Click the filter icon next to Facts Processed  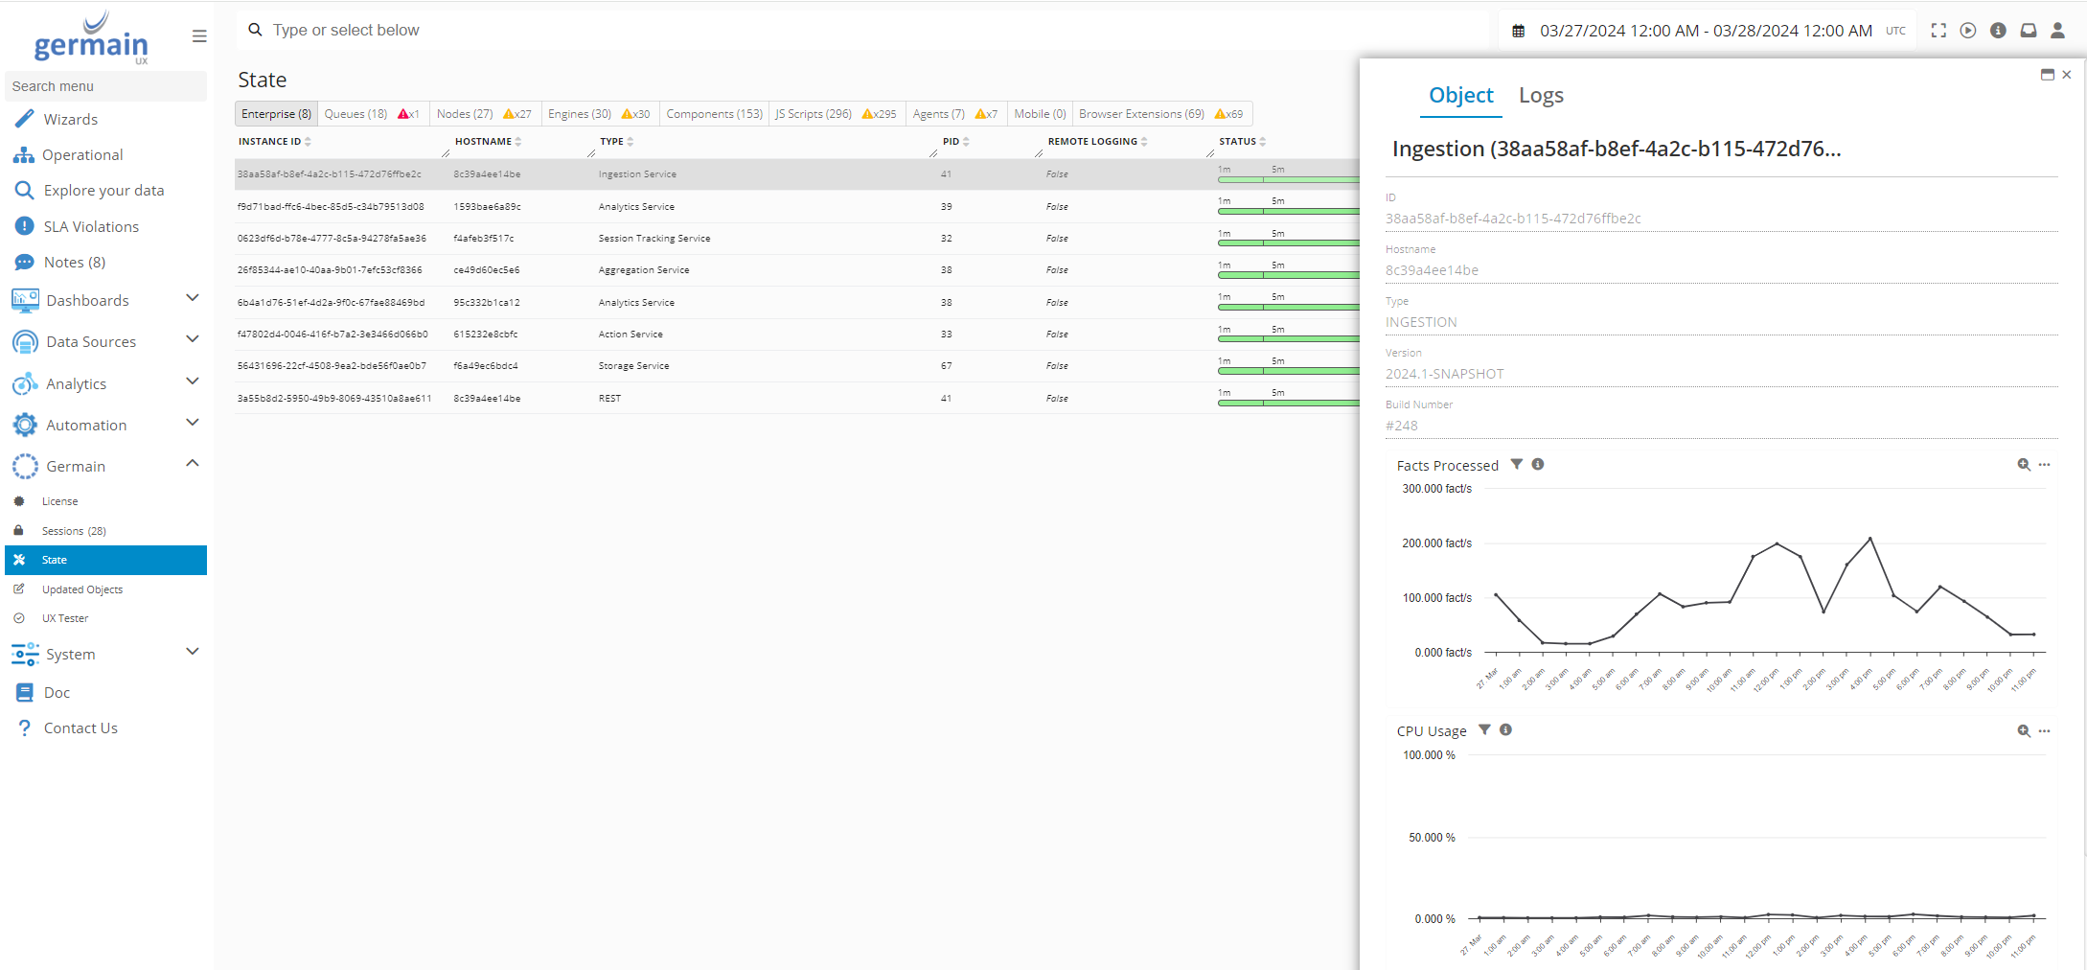(1516, 465)
